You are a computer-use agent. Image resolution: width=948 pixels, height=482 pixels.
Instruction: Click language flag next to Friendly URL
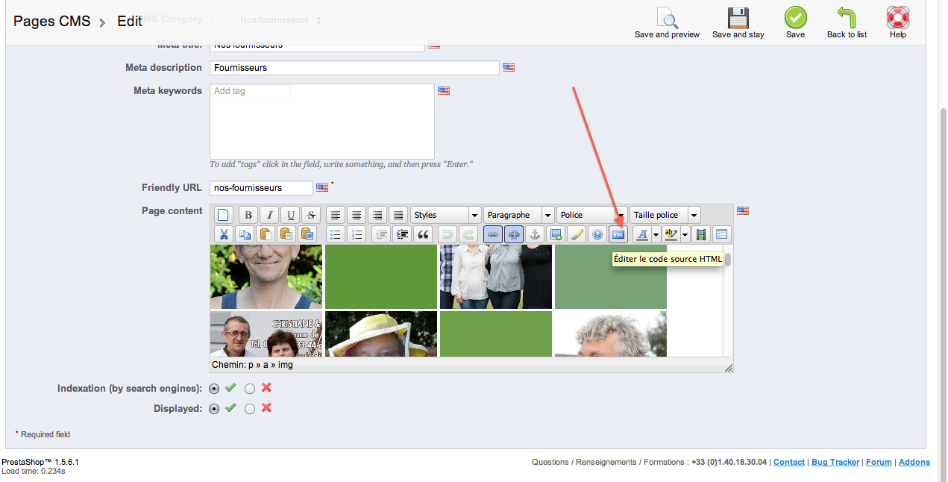tap(322, 187)
